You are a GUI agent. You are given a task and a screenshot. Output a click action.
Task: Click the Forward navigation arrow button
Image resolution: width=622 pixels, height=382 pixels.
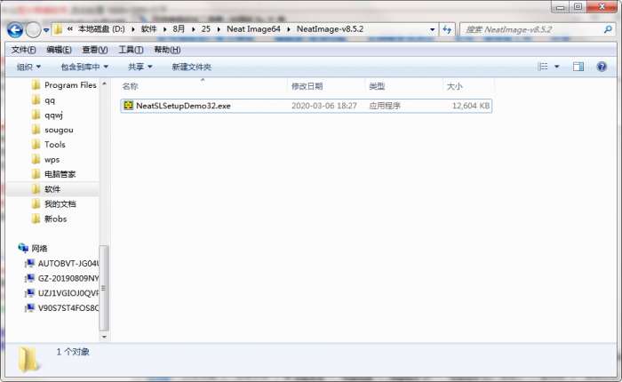pyautogui.click(x=34, y=29)
